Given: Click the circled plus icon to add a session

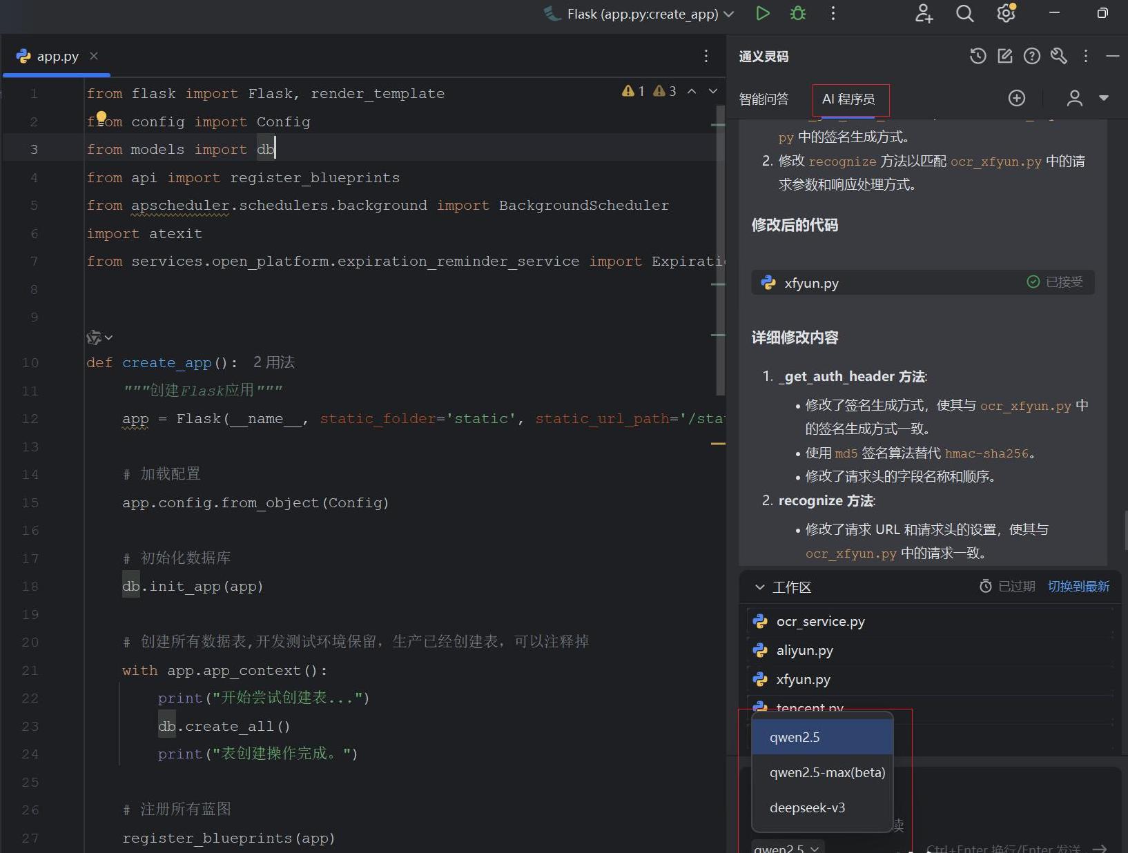Looking at the screenshot, I should (1017, 99).
